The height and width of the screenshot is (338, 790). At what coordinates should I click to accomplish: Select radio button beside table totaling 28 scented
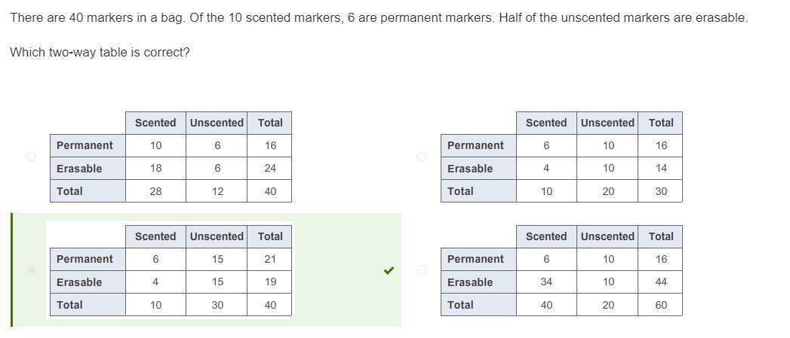click(31, 157)
